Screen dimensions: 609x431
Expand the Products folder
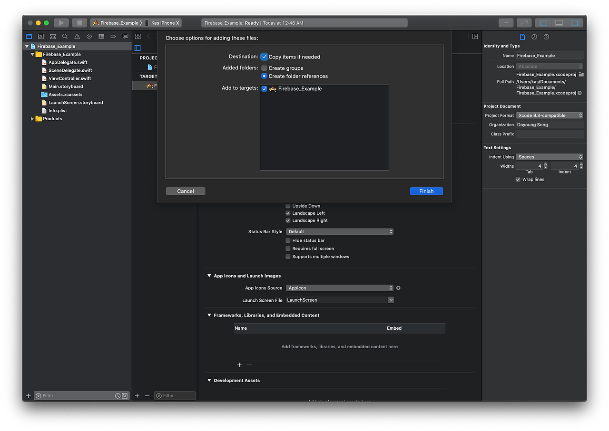[x=32, y=119]
